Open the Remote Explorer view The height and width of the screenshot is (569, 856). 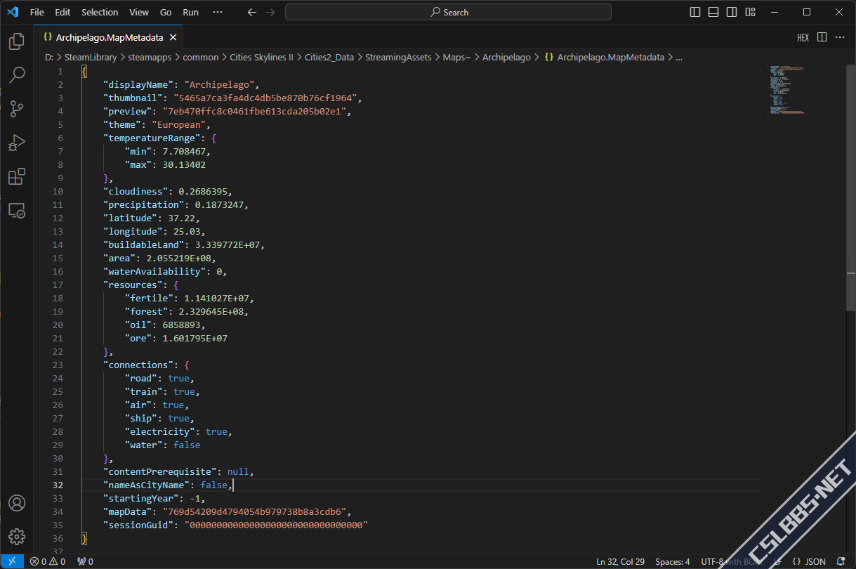click(x=17, y=210)
